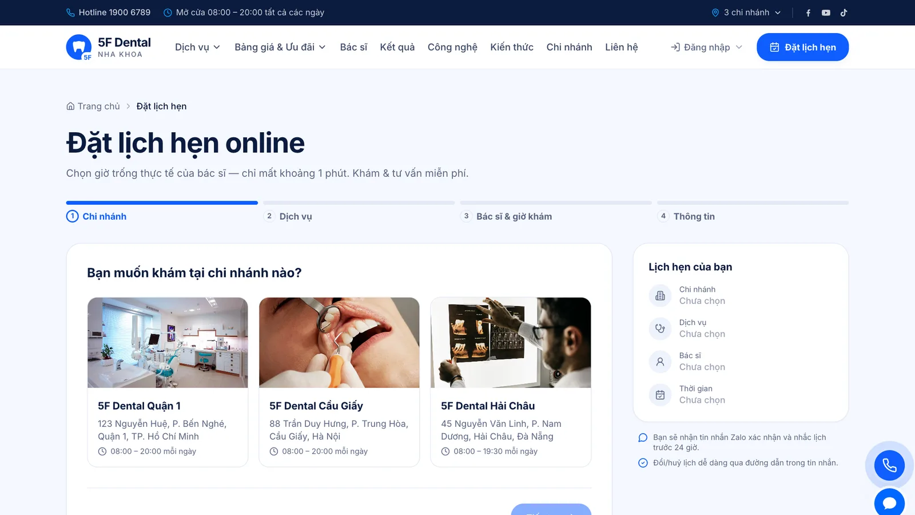Open the Kết quả menu item
915x515 pixels.
tap(397, 47)
